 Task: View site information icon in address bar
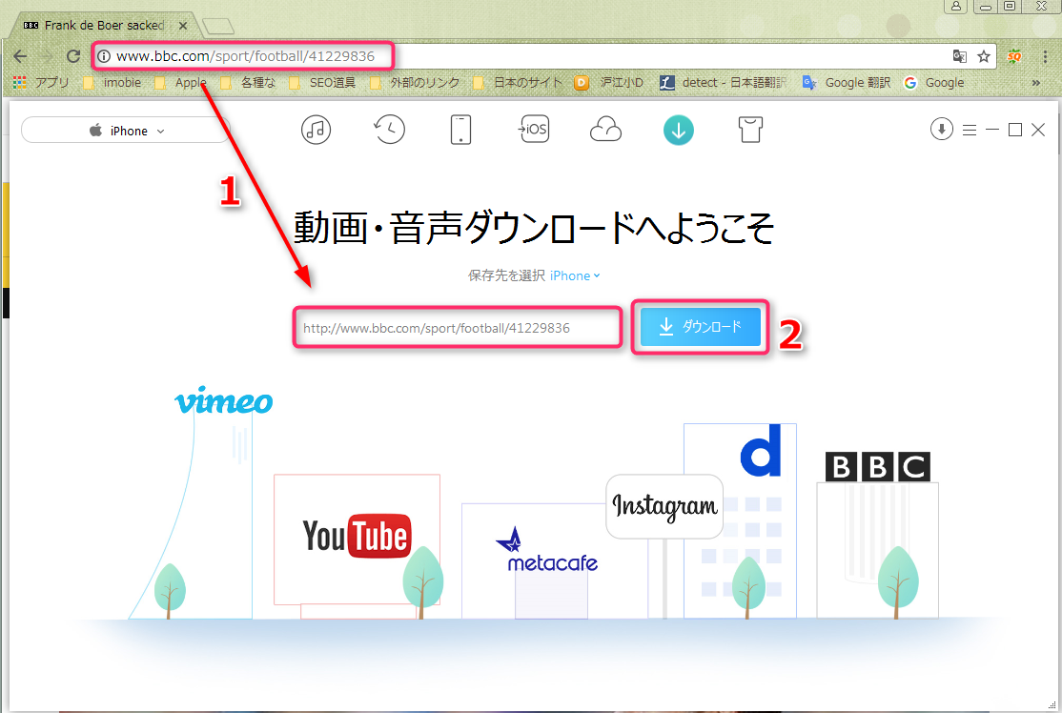pyautogui.click(x=104, y=56)
